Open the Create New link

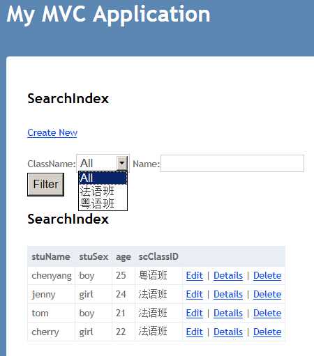click(52, 133)
